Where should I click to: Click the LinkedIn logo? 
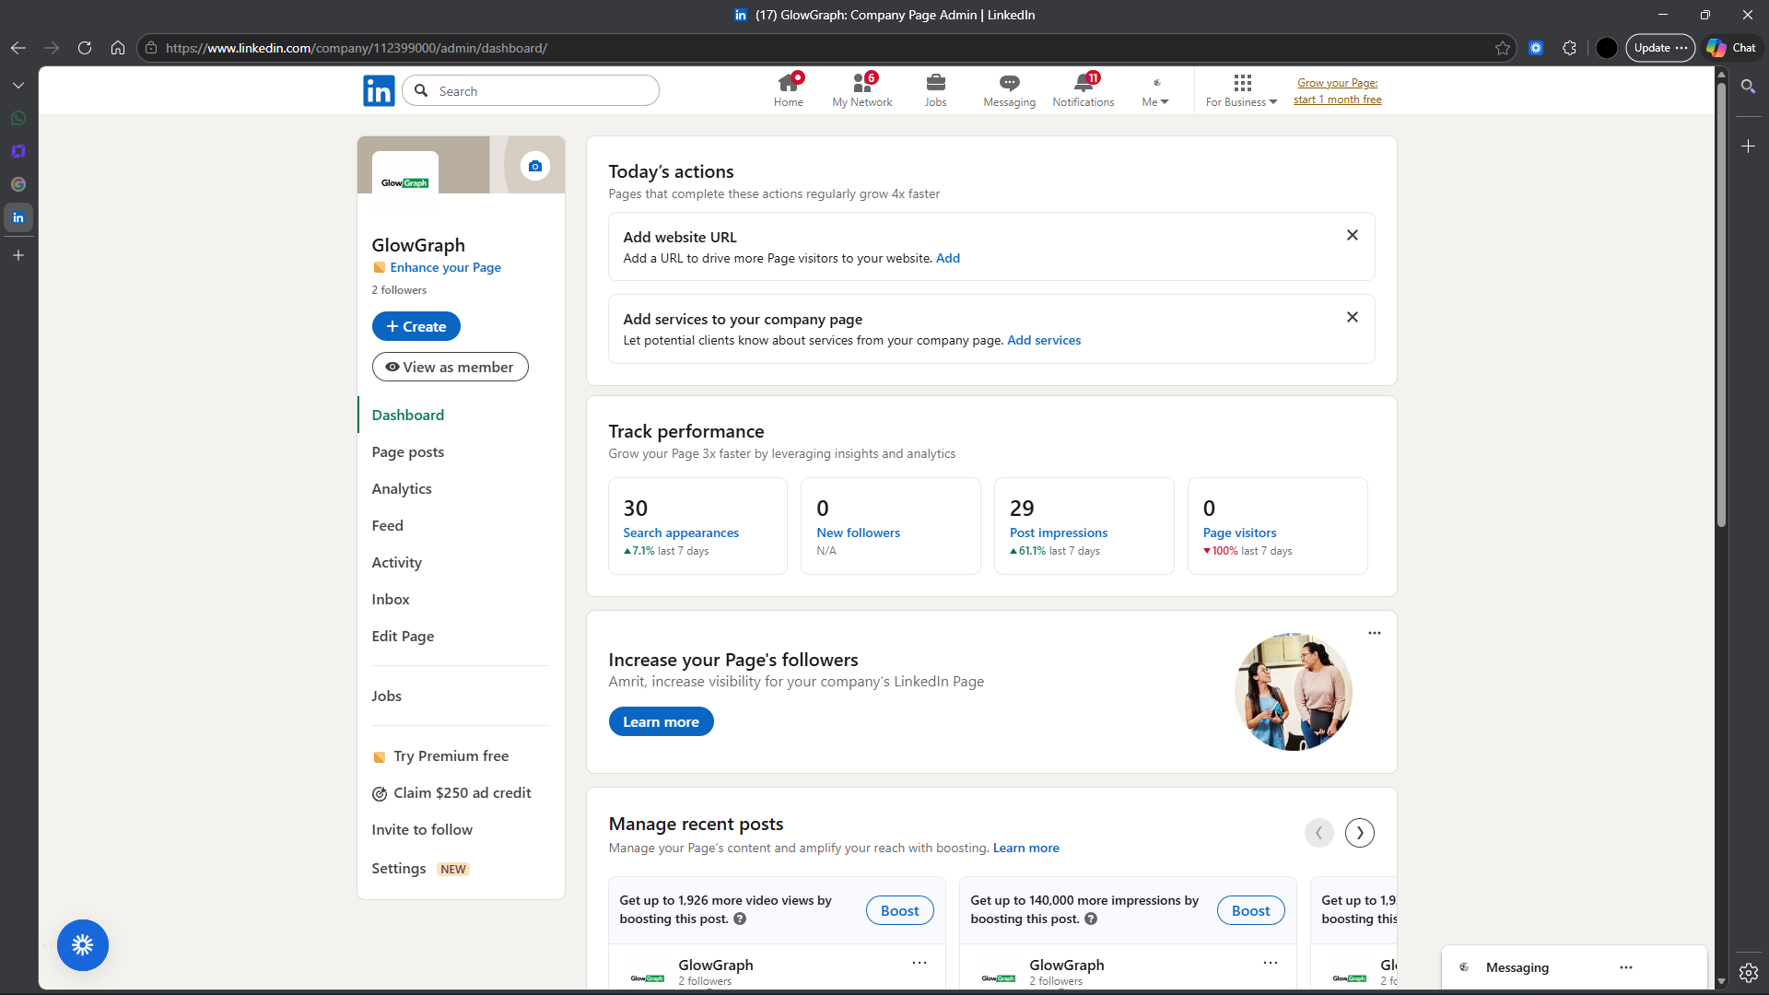click(379, 90)
